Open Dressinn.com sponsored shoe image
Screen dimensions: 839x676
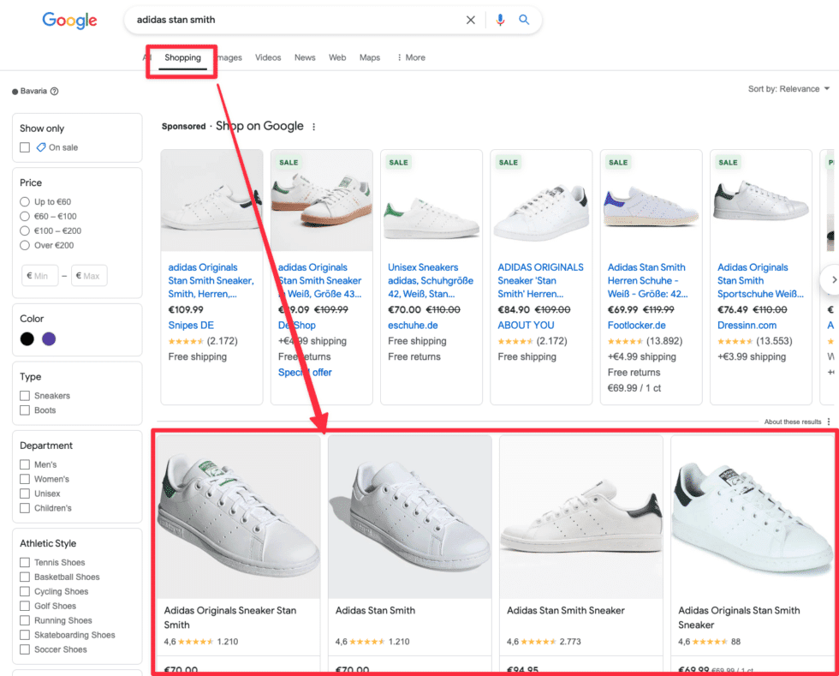(x=761, y=200)
